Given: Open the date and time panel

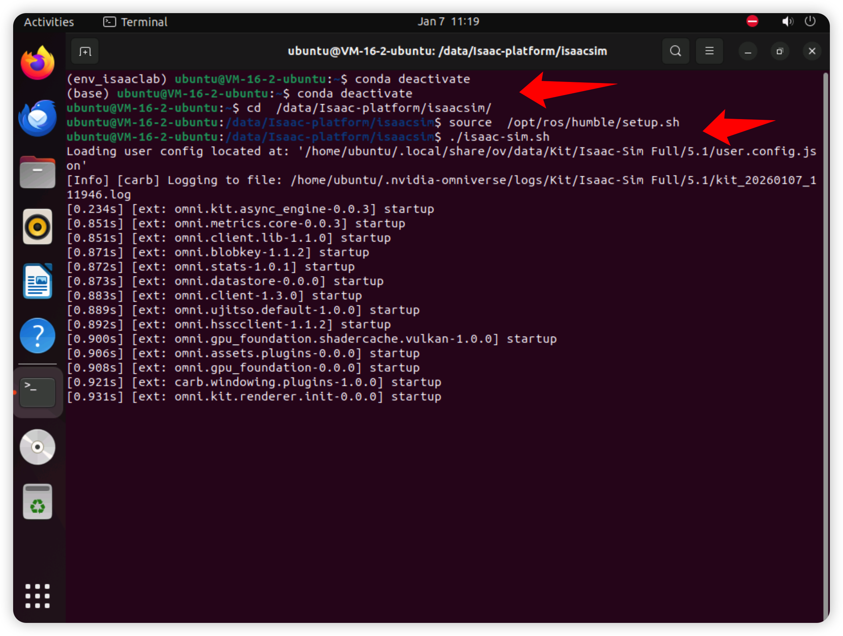Looking at the screenshot, I should (x=448, y=22).
